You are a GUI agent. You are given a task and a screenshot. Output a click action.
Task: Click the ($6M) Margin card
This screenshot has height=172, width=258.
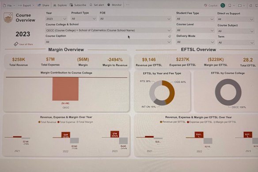point(83,62)
